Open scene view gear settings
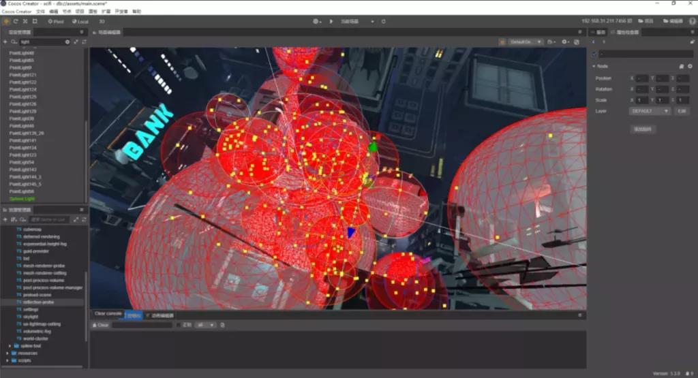The image size is (698, 378). click(565, 42)
